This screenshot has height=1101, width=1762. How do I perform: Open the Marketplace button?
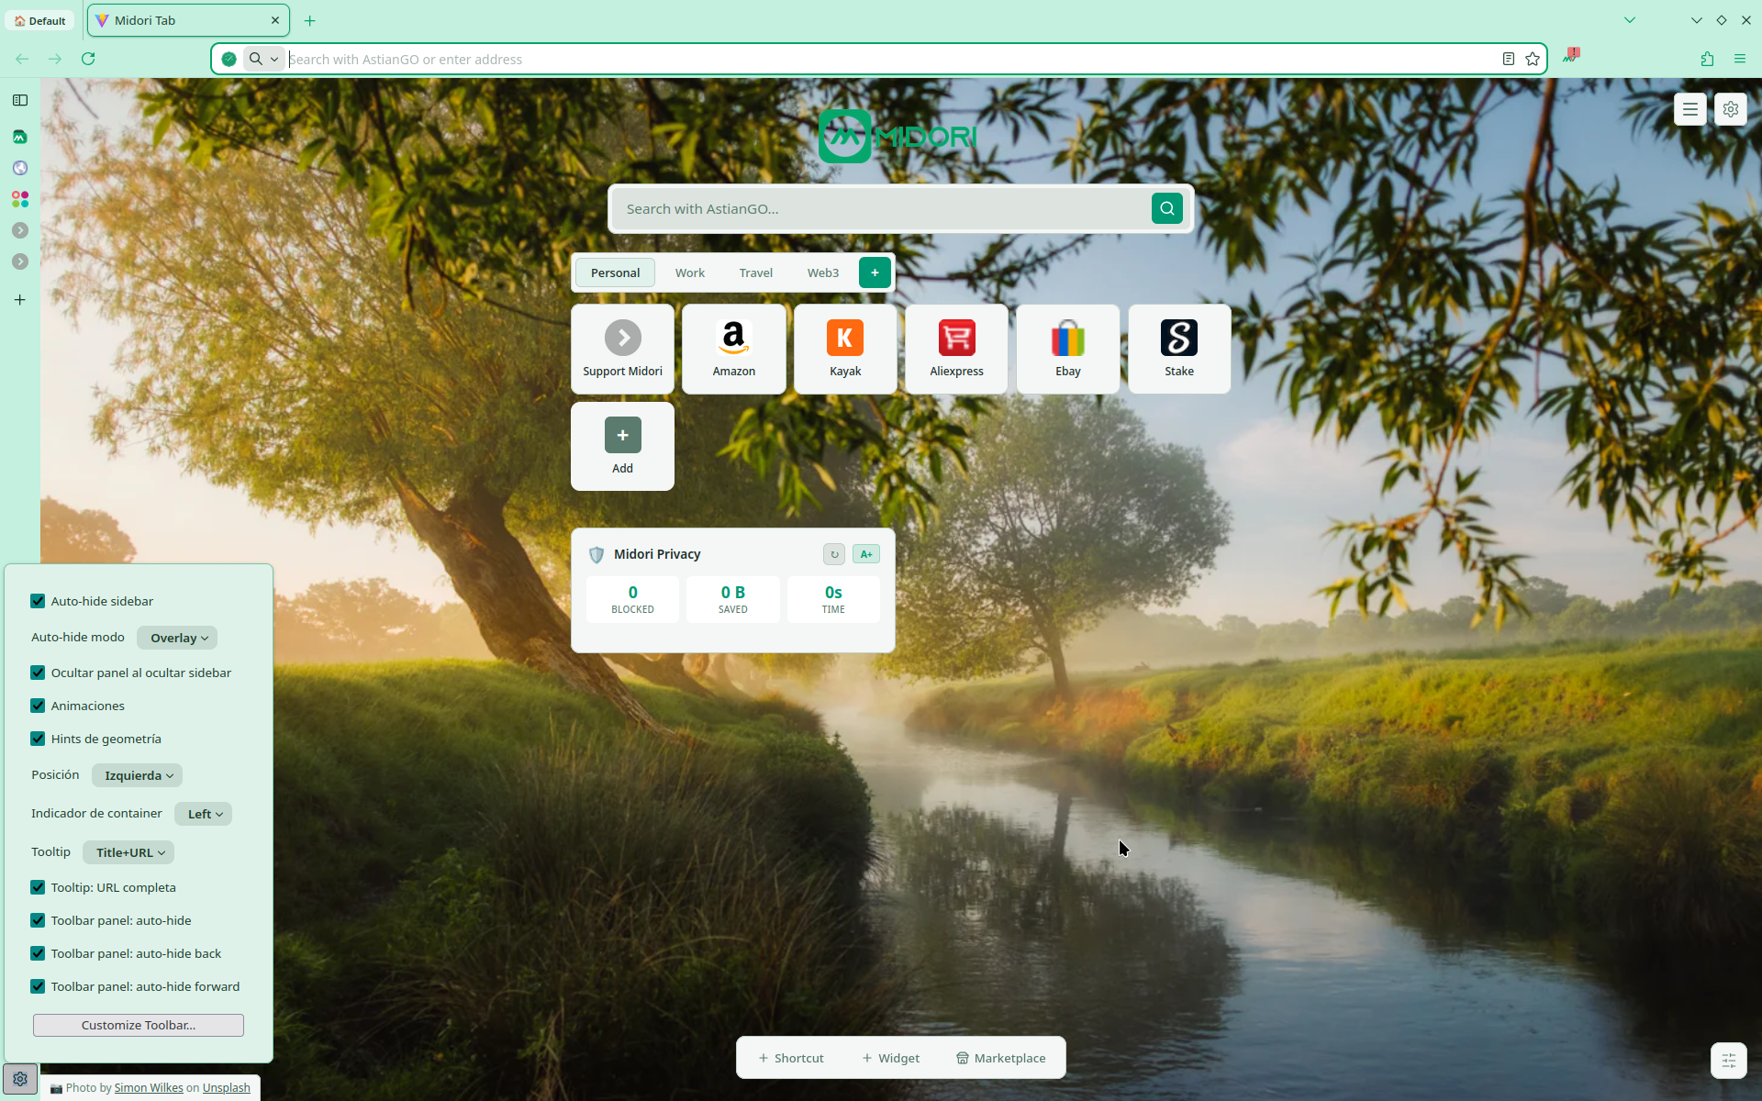click(x=1001, y=1058)
